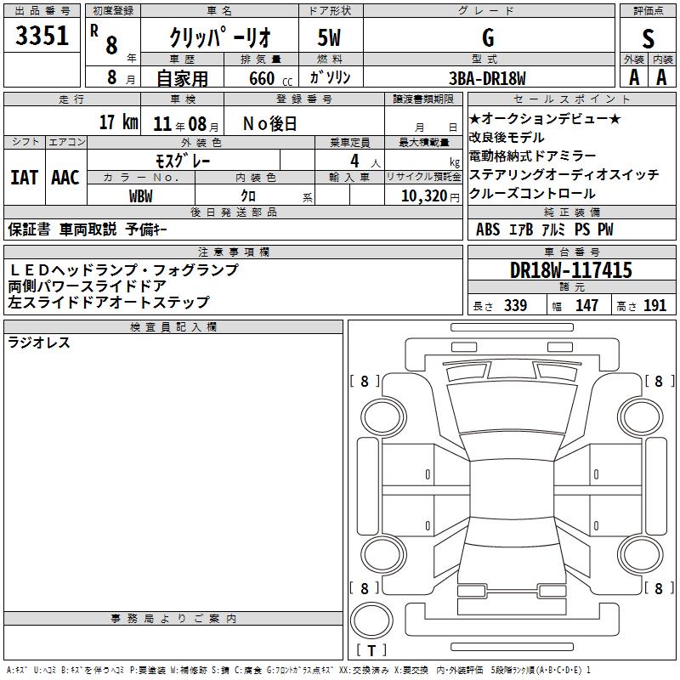Click registration number No後日
The height and width of the screenshot is (680, 680).
point(269,124)
